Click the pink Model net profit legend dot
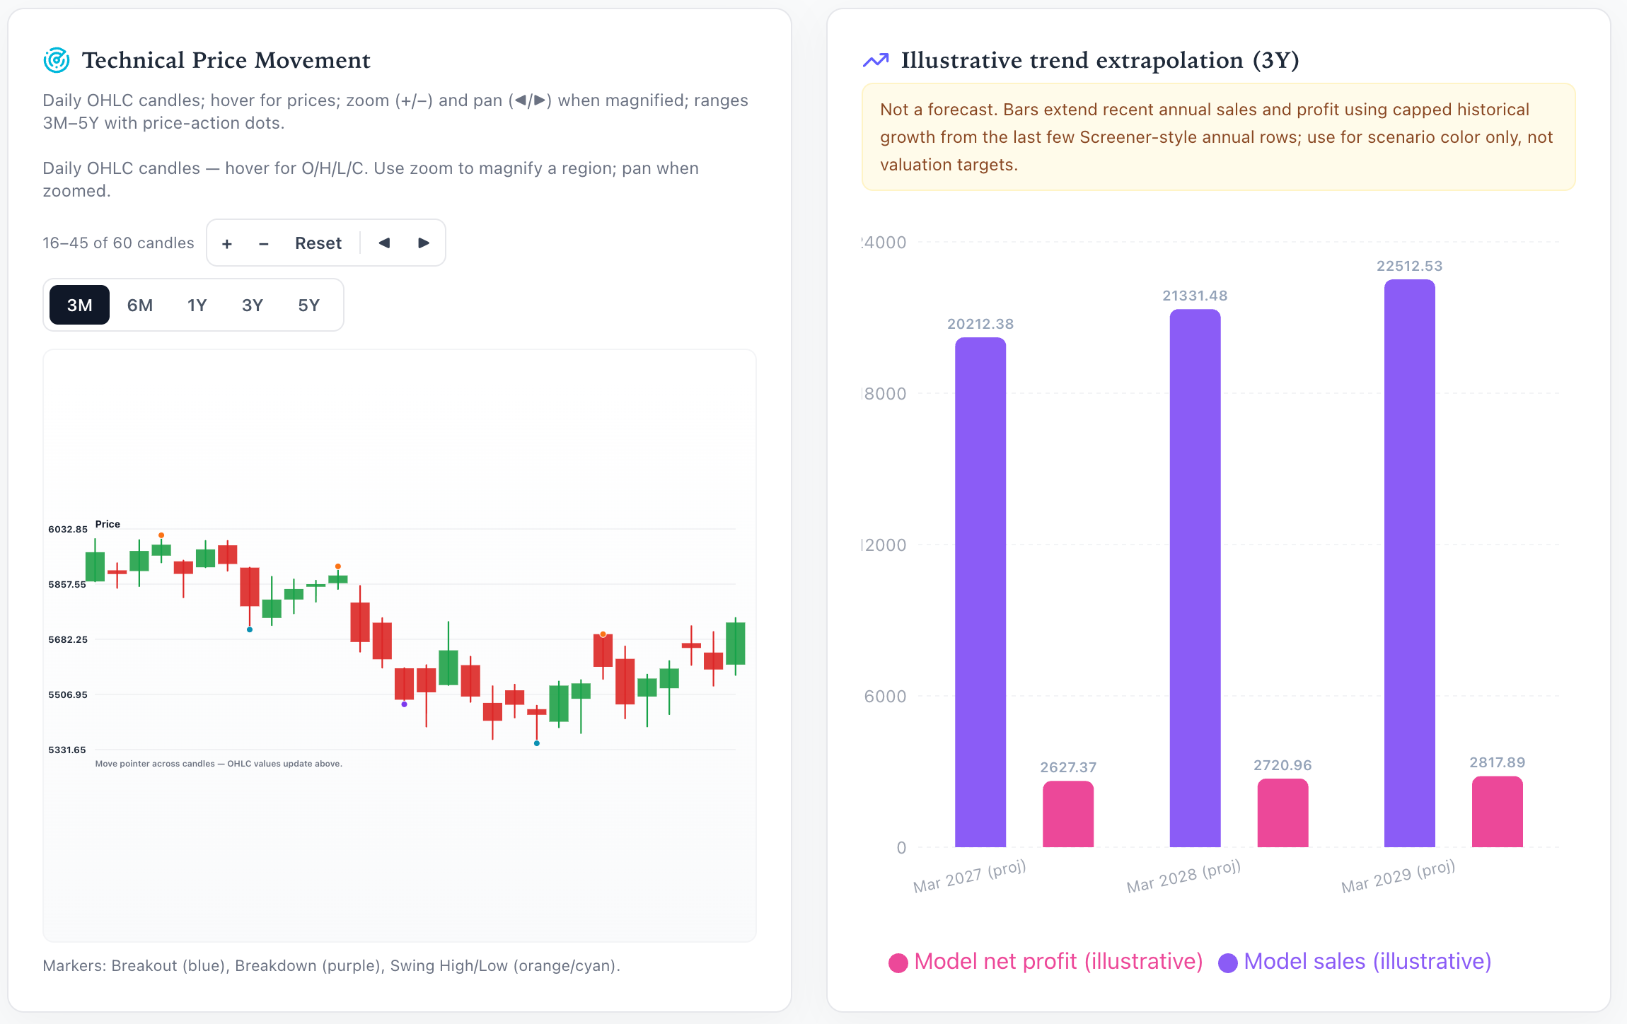The image size is (1627, 1024). [x=898, y=963]
